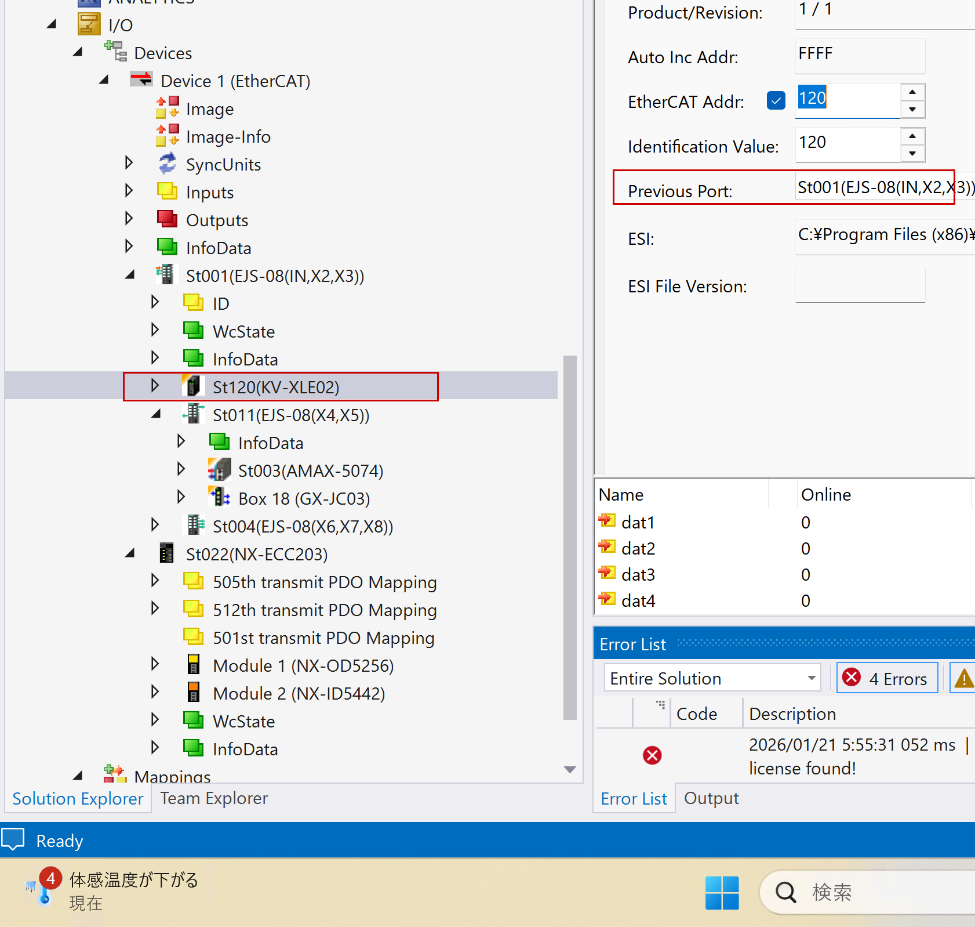Increment the EtherCAT Addr value
Viewport: 975px width, 927px height.
[912, 92]
